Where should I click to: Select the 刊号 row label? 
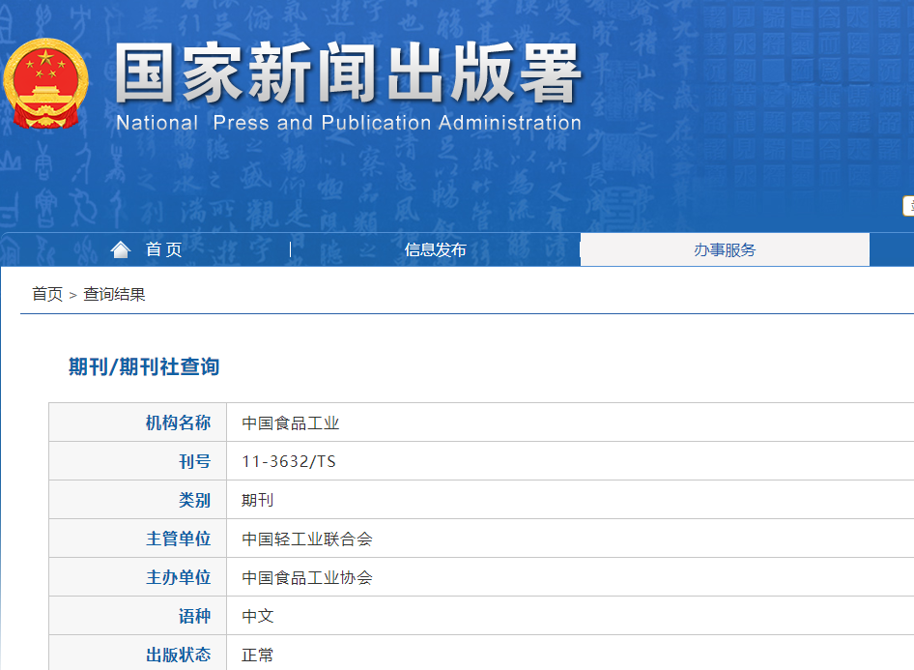[195, 461]
